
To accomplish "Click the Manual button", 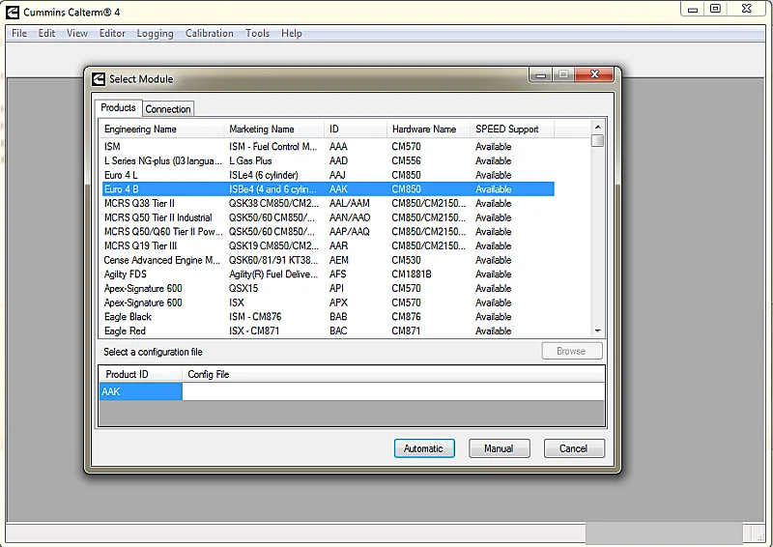I will [499, 448].
